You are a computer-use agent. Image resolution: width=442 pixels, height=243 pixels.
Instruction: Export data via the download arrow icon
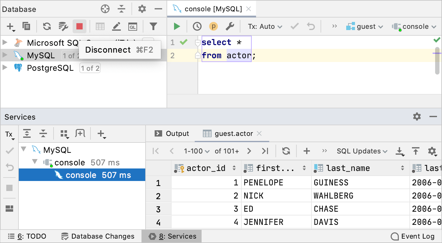(400, 151)
